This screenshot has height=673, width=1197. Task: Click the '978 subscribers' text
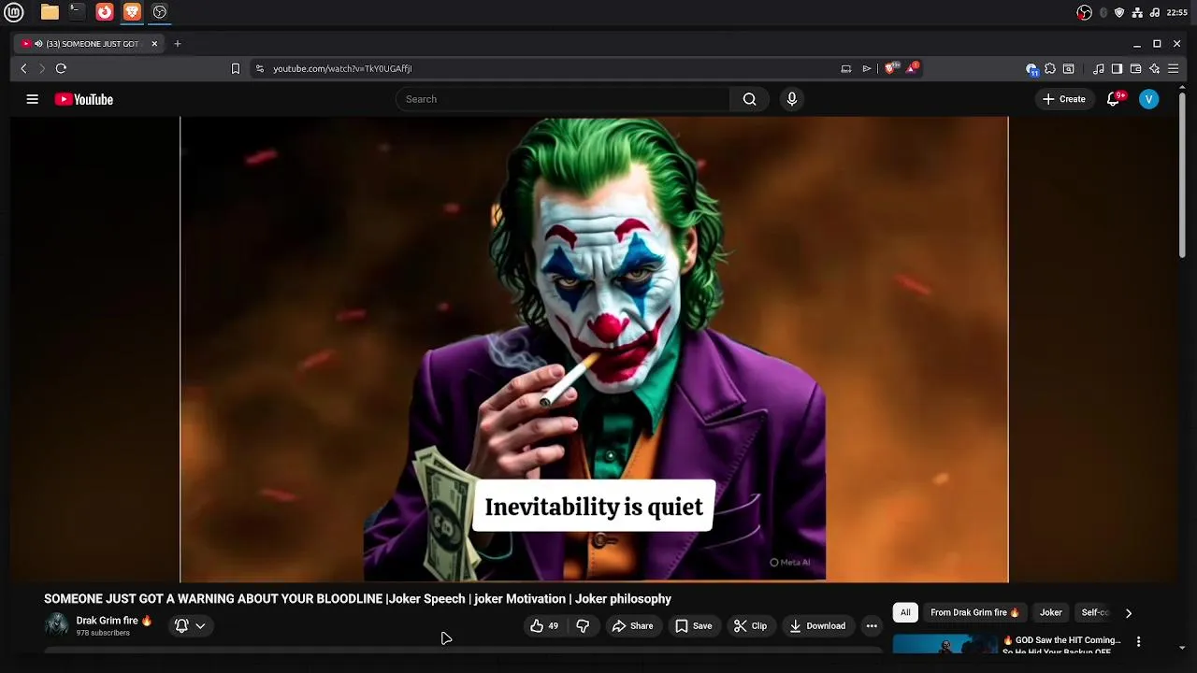coord(103,633)
